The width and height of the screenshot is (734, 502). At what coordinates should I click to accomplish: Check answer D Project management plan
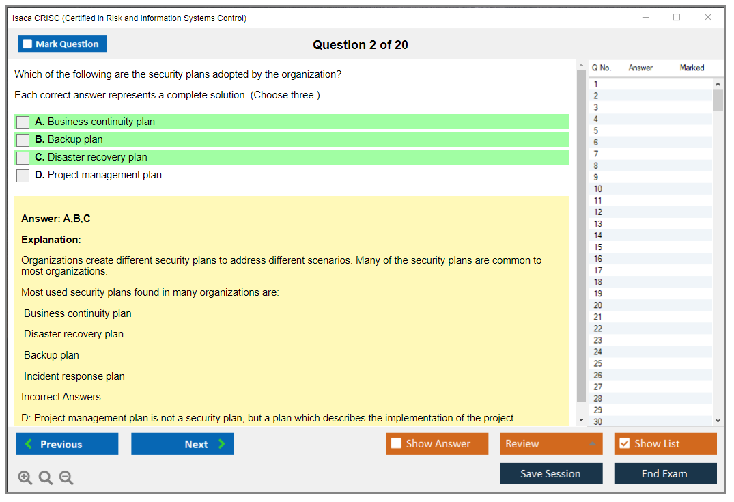pyautogui.click(x=23, y=176)
